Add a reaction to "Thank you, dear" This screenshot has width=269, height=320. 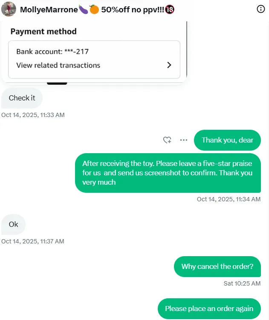tap(167, 140)
